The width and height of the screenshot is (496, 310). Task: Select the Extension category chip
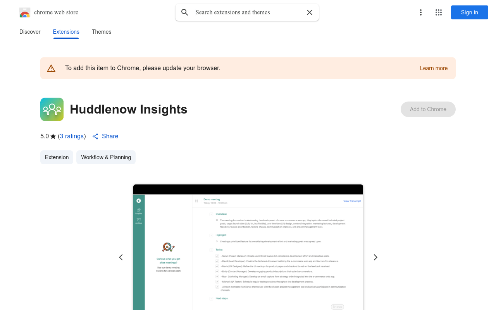57,157
